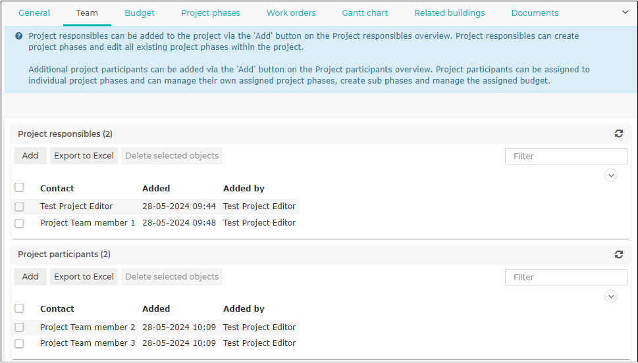The width and height of the screenshot is (638, 363).
Task: Click the date 28-05-2024 09:44
Action: pyautogui.click(x=179, y=206)
